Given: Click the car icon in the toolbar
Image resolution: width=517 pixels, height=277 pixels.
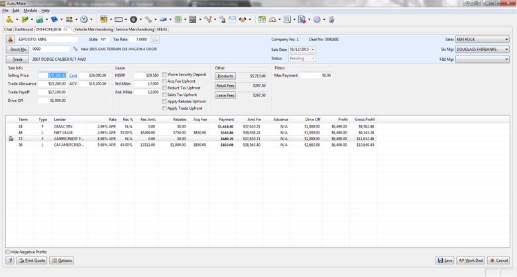Looking at the screenshot, I should pos(163,20).
